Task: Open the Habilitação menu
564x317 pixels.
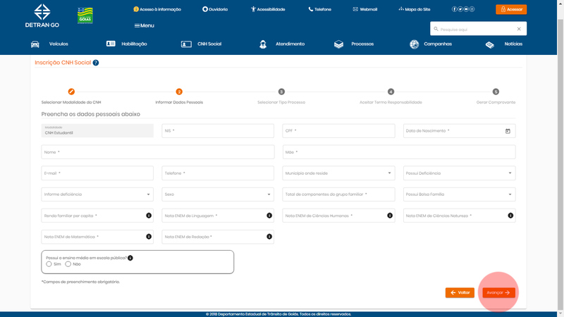Action: point(127,44)
